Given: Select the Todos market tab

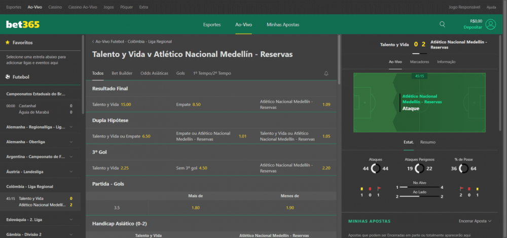Looking at the screenshot, I should [98, 74].
